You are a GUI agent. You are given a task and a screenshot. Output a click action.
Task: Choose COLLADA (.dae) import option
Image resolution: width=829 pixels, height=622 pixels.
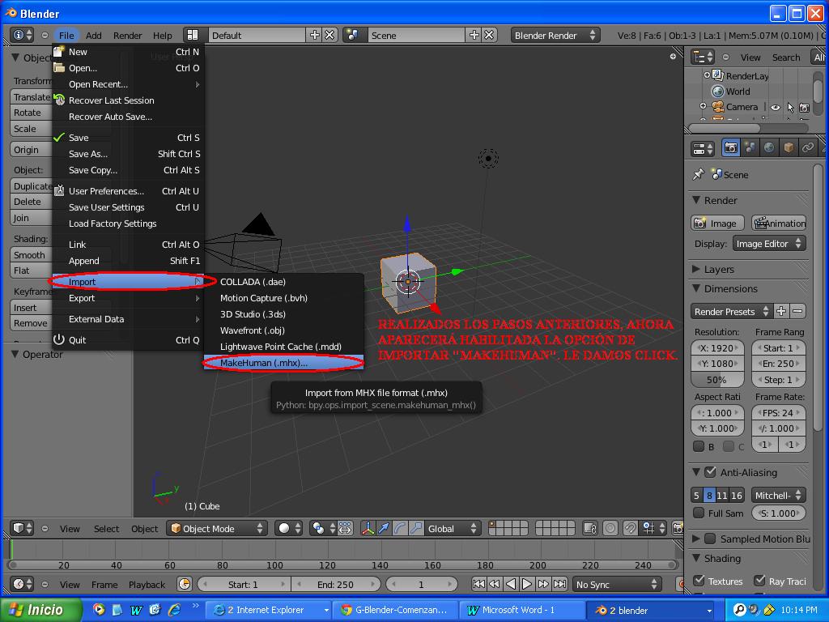[x=284, y=281]
